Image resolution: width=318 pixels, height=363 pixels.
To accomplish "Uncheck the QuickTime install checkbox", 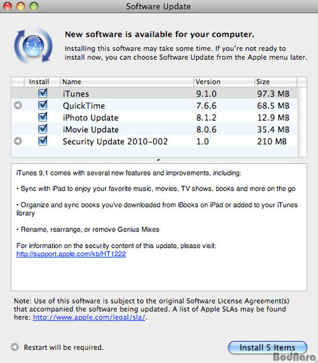I will [x=43, y=105].
